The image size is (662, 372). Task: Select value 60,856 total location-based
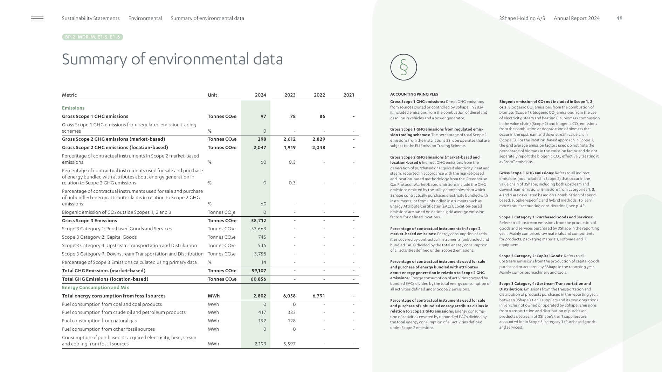(258, 279)
